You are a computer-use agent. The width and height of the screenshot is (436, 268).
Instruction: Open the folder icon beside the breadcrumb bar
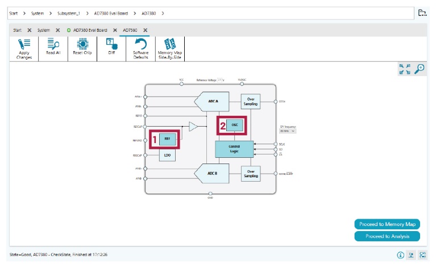click(x=422, y=12)
